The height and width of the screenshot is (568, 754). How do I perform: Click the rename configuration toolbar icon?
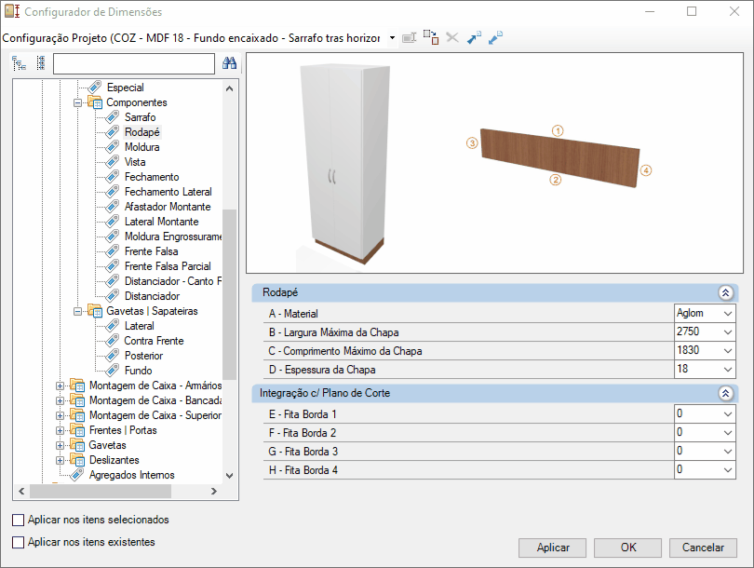click(409, 37)
